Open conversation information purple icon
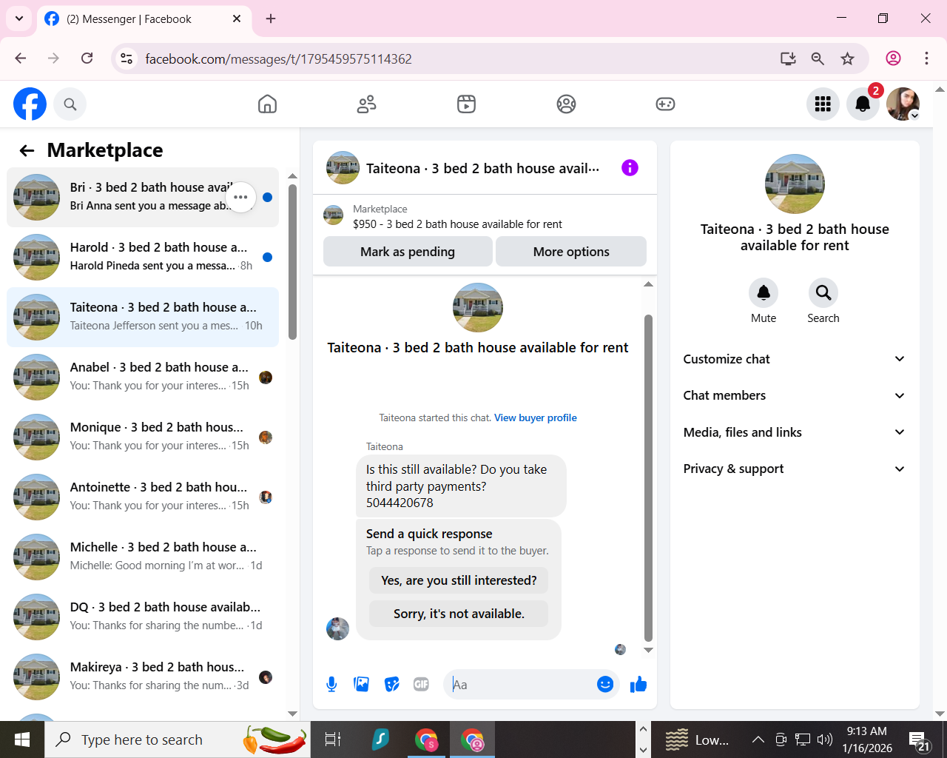 (630, 168)
